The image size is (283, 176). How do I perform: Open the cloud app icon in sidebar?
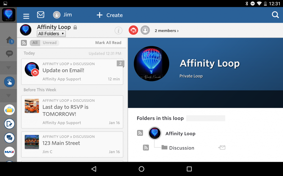coord(9,110)
